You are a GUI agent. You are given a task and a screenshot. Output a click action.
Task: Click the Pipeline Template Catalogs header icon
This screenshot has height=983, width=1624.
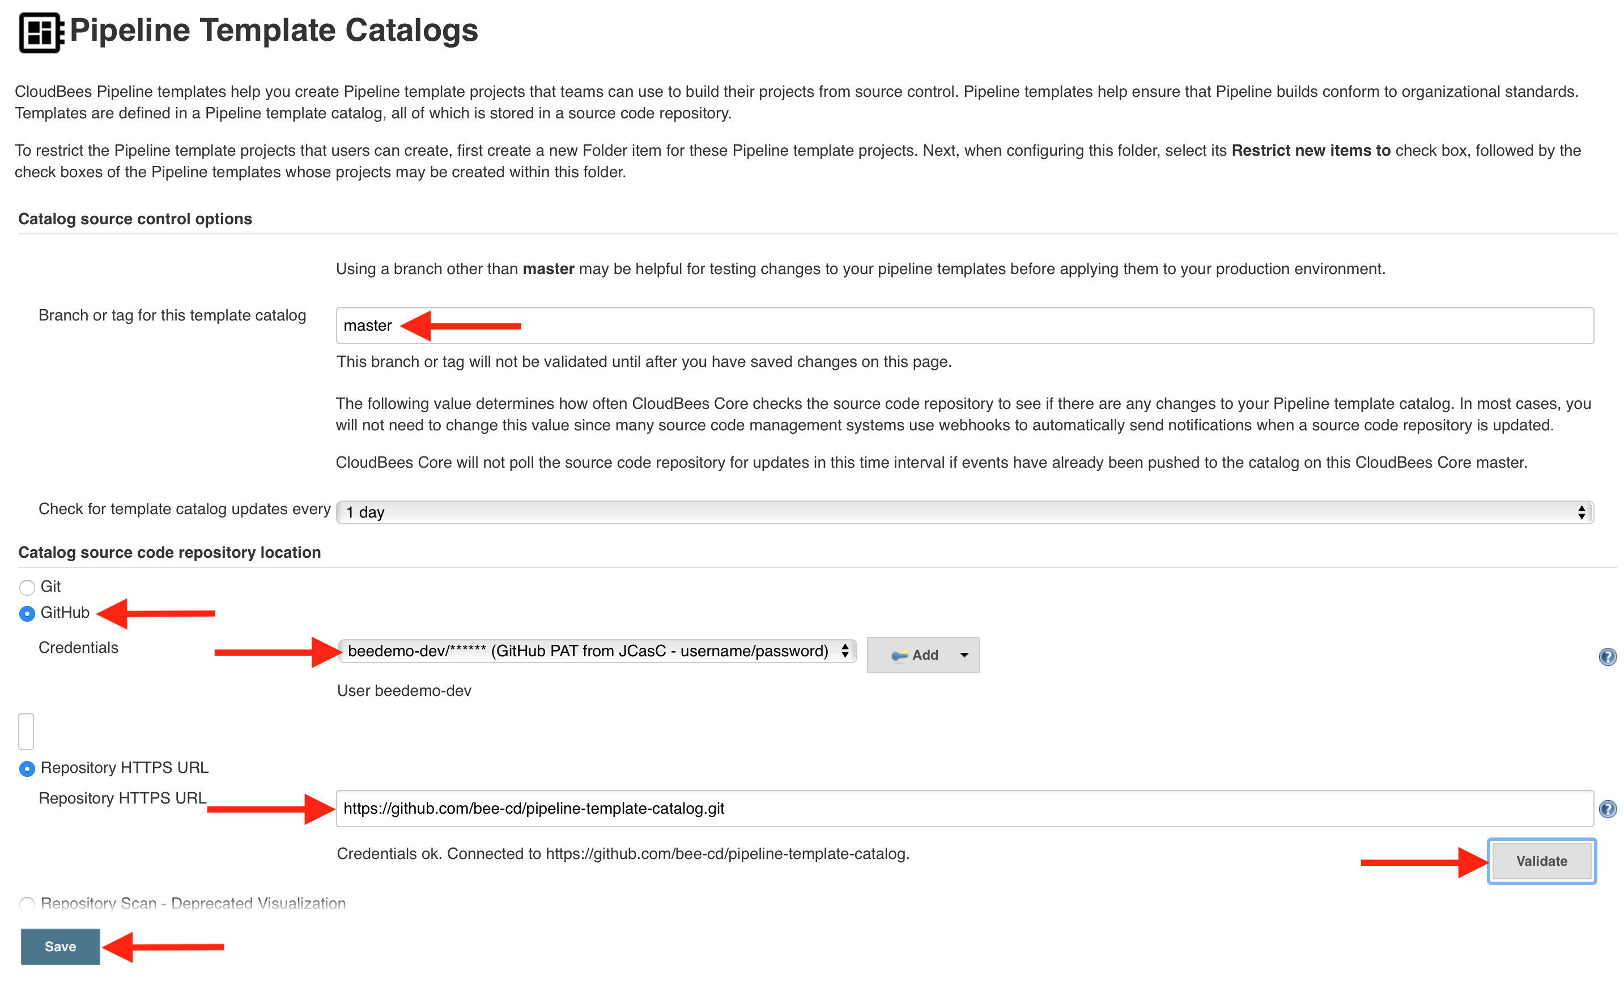(x=41, y=32)
